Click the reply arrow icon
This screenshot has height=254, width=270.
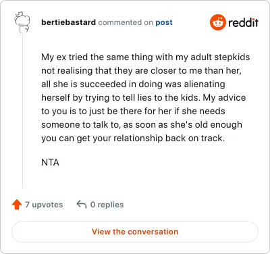82,205
